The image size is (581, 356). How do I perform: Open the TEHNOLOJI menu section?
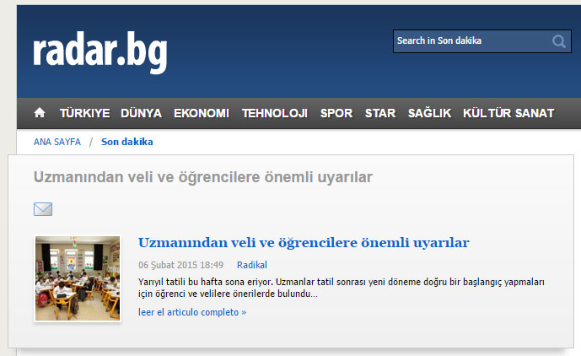tap(275, 113)
